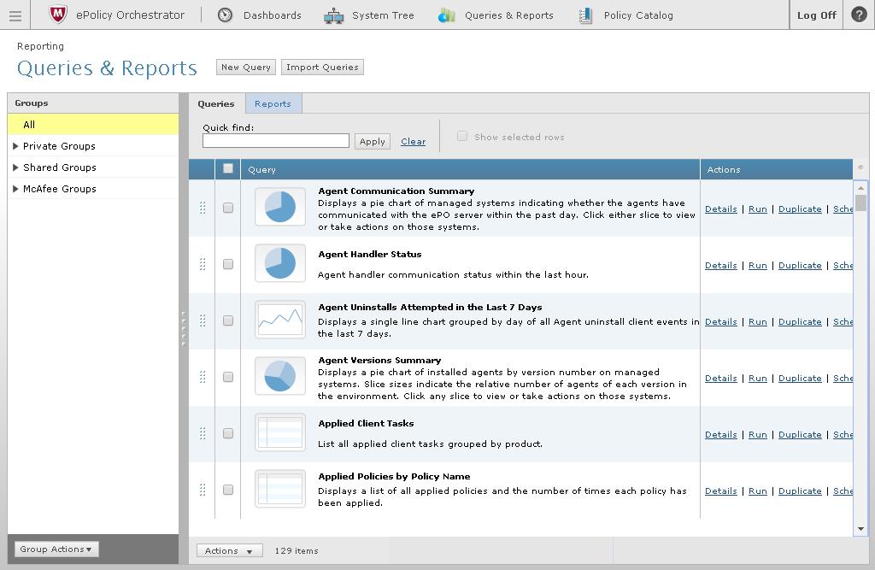The width and height of the screenshot is (875, 570).
Task: Click the Query column header
Action: coord(470,169)
